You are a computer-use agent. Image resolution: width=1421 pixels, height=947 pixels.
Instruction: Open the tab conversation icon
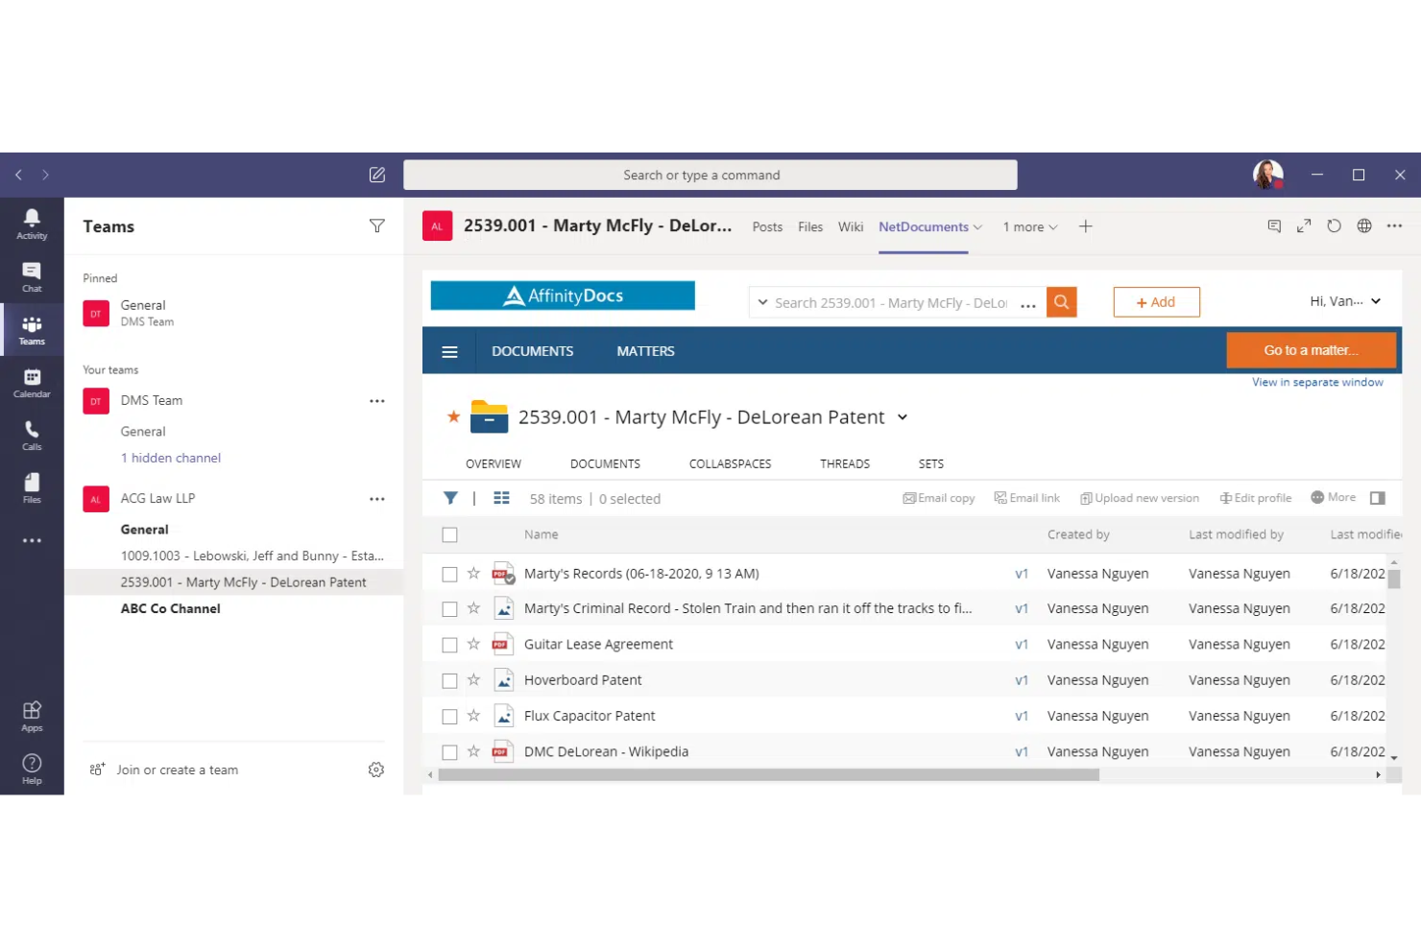point(1274,226)
